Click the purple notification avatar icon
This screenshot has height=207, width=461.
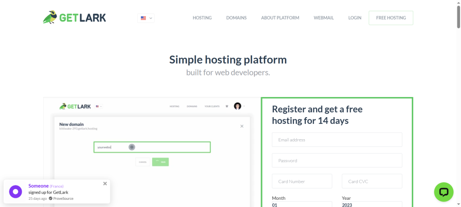[15, 192]
